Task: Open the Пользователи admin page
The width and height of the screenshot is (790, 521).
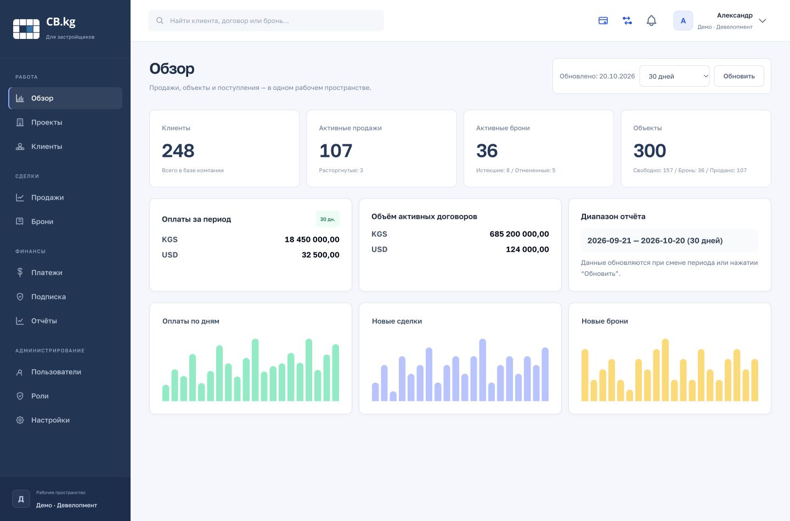Action: point(65,372)
